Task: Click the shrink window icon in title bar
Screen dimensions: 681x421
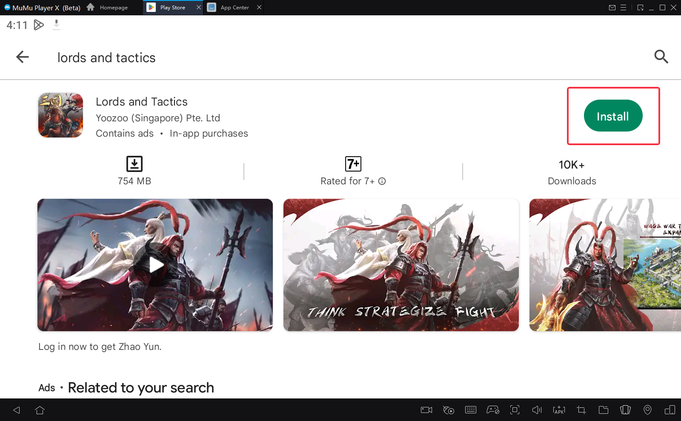Action: [640, 7]
